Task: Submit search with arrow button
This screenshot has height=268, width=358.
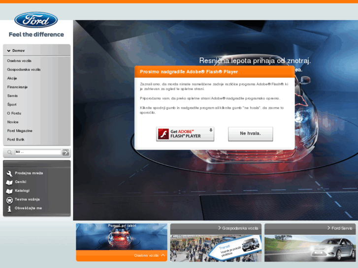Action: coord(66,152)
